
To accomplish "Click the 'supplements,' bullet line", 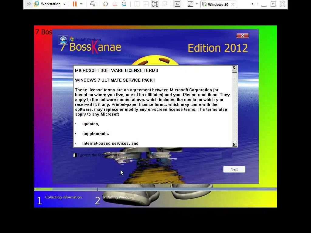I will tap(96, 134).
